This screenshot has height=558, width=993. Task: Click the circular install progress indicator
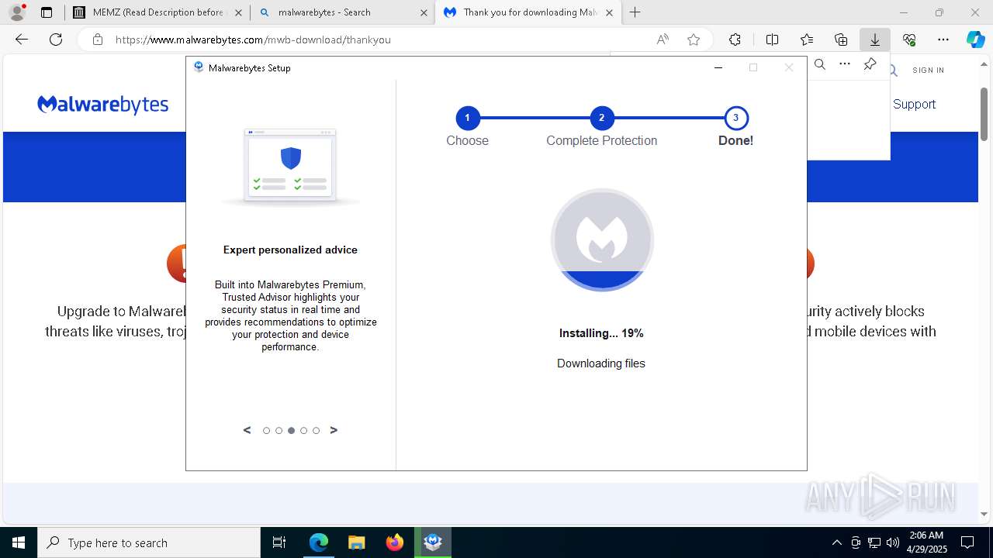point(602,239)
